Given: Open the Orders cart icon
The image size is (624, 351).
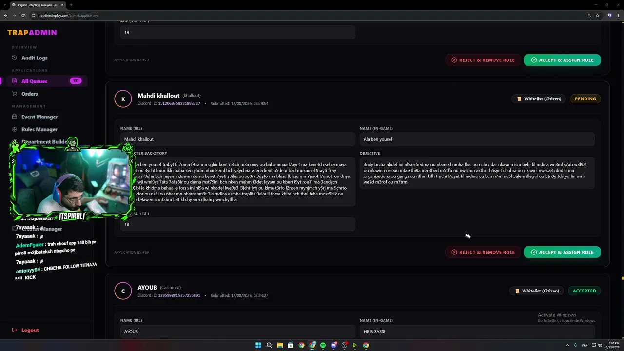Looking at the screenshot, I should [15, 94].
